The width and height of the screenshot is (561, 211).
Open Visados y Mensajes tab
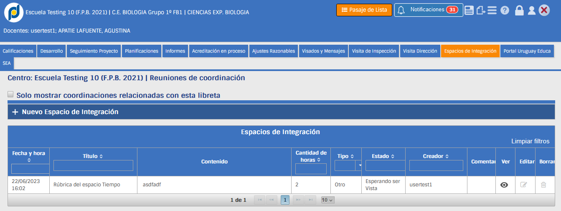click(323, 51)
